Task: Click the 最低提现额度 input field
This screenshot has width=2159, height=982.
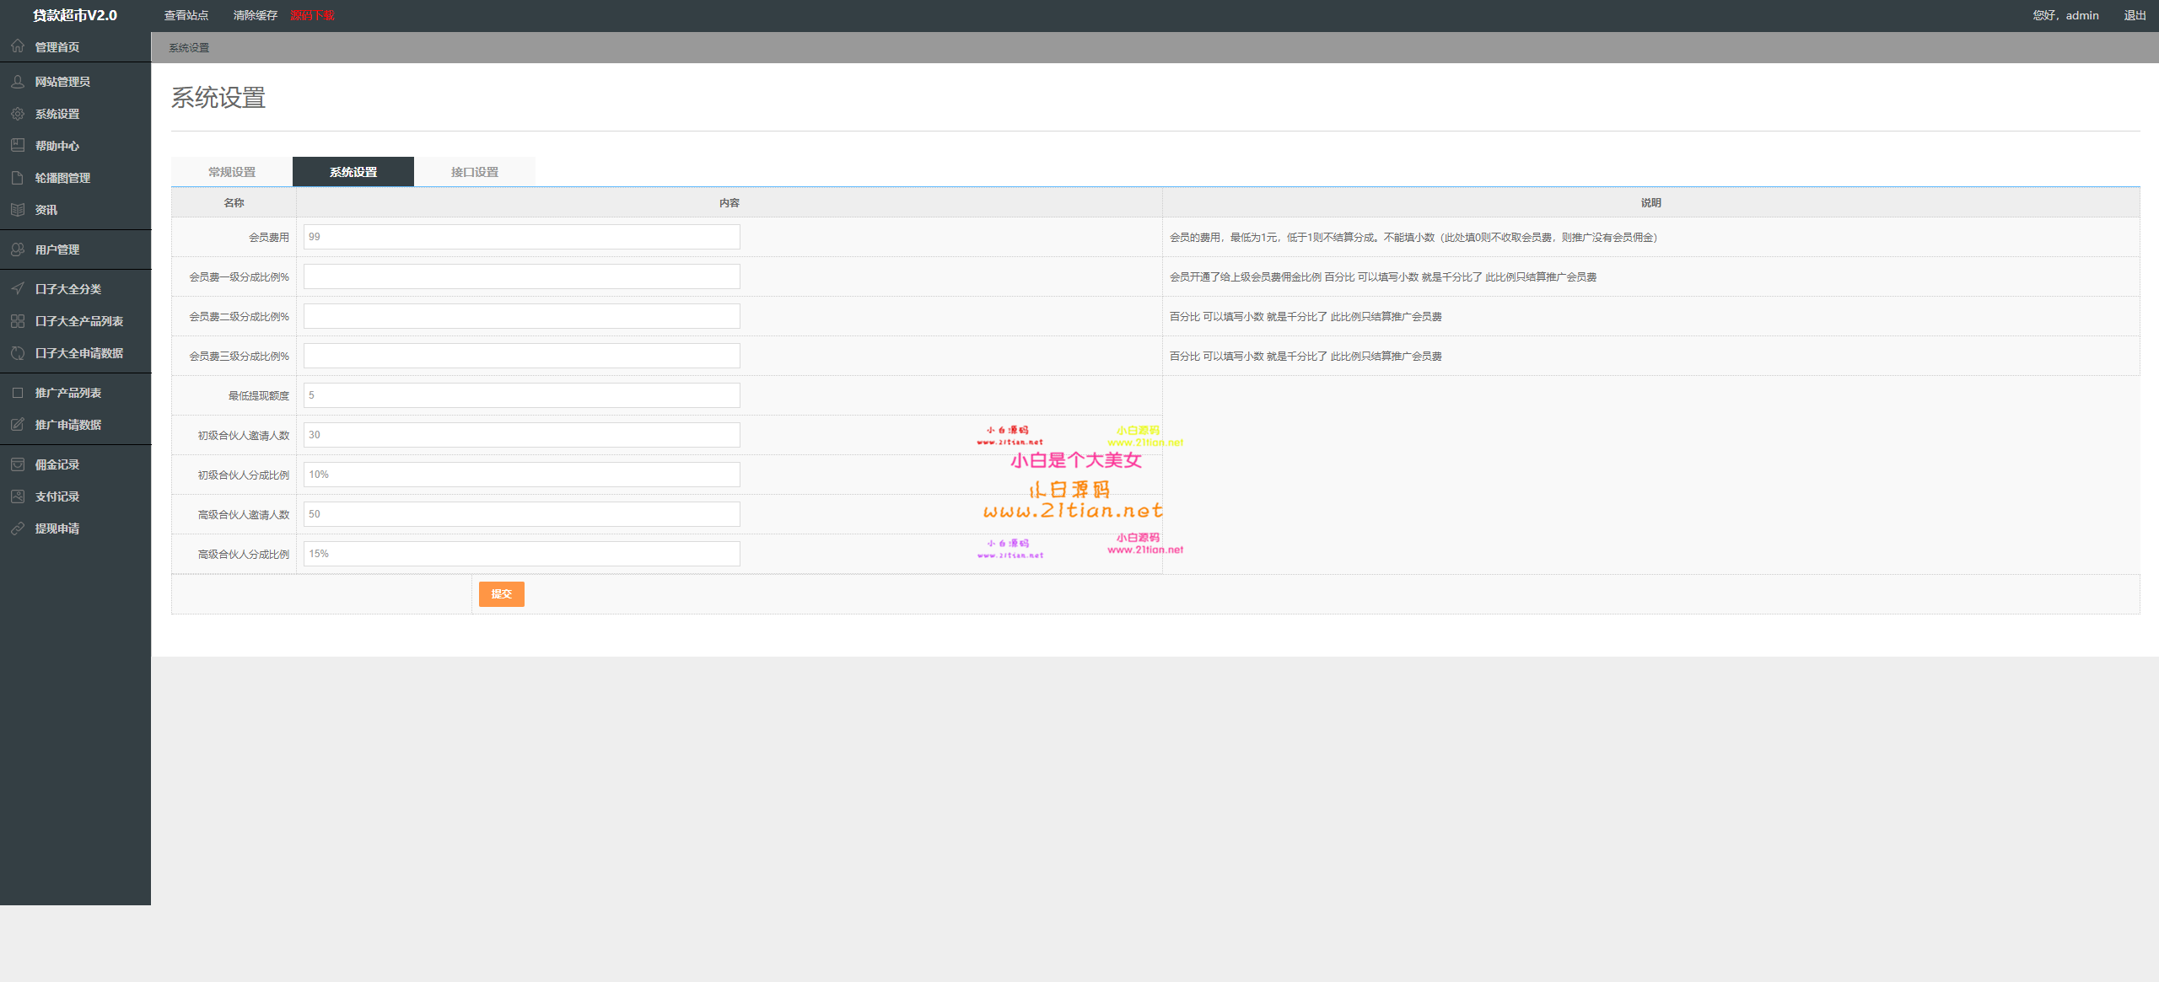Action: point(521,395)
